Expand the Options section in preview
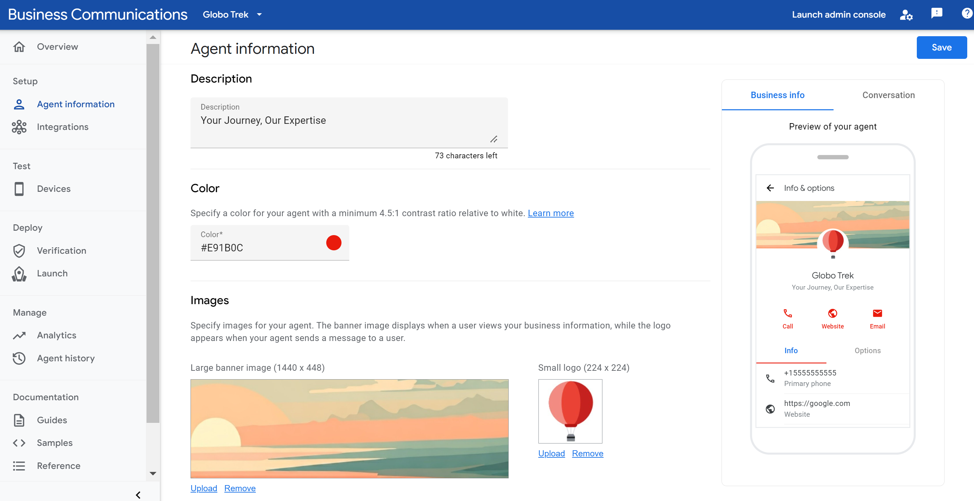 [867, 350]
